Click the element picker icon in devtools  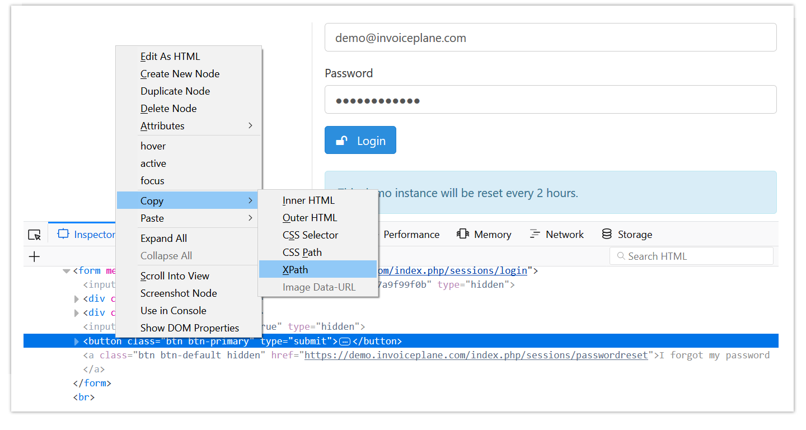pyautogui.click(x=35, y=235)
